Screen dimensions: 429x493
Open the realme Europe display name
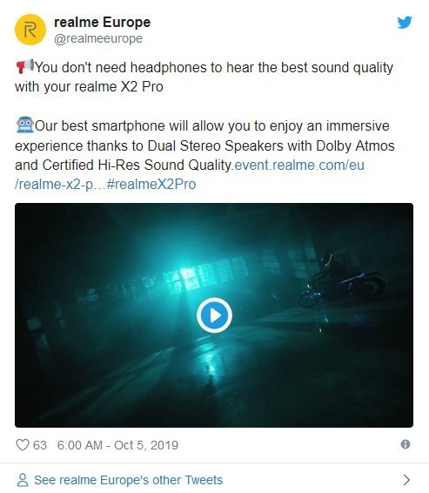coord(102,23)
